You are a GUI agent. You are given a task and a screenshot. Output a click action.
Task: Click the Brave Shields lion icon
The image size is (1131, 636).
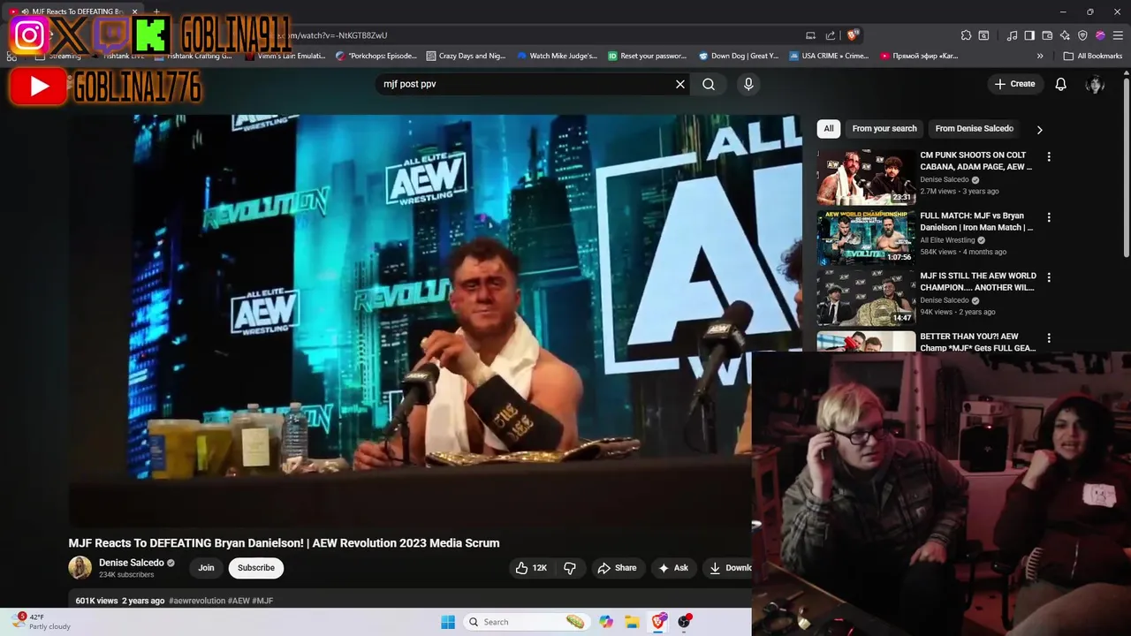click(x=852, y=35)
